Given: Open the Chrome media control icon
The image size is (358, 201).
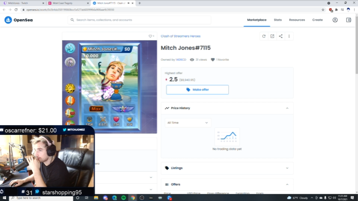Looking at the screenshot, I should point(342,10).
